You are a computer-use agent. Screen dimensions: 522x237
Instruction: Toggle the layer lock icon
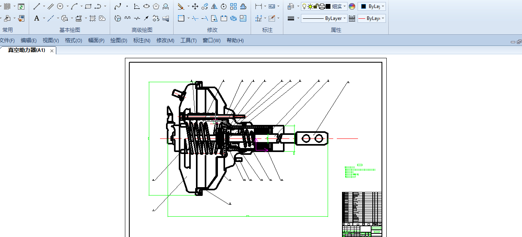click(316, 6)
